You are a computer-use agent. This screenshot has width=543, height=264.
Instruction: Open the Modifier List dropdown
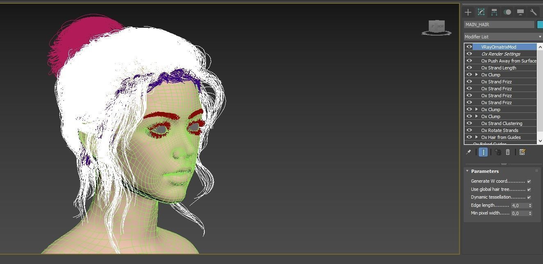tap(503, 37)
